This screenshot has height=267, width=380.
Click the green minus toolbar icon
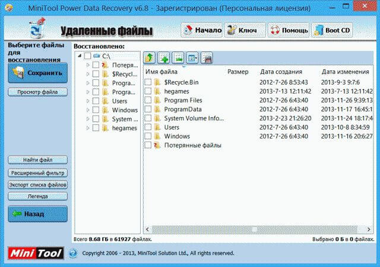(178, 58)
